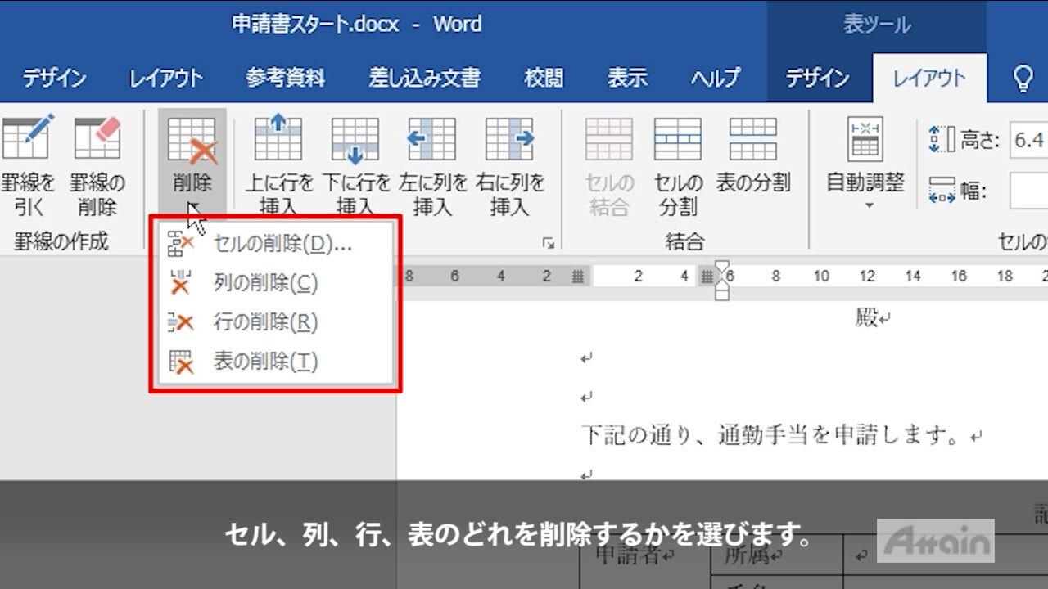Switch to the 差し込み文書 tab

click(x=424, y=79)
